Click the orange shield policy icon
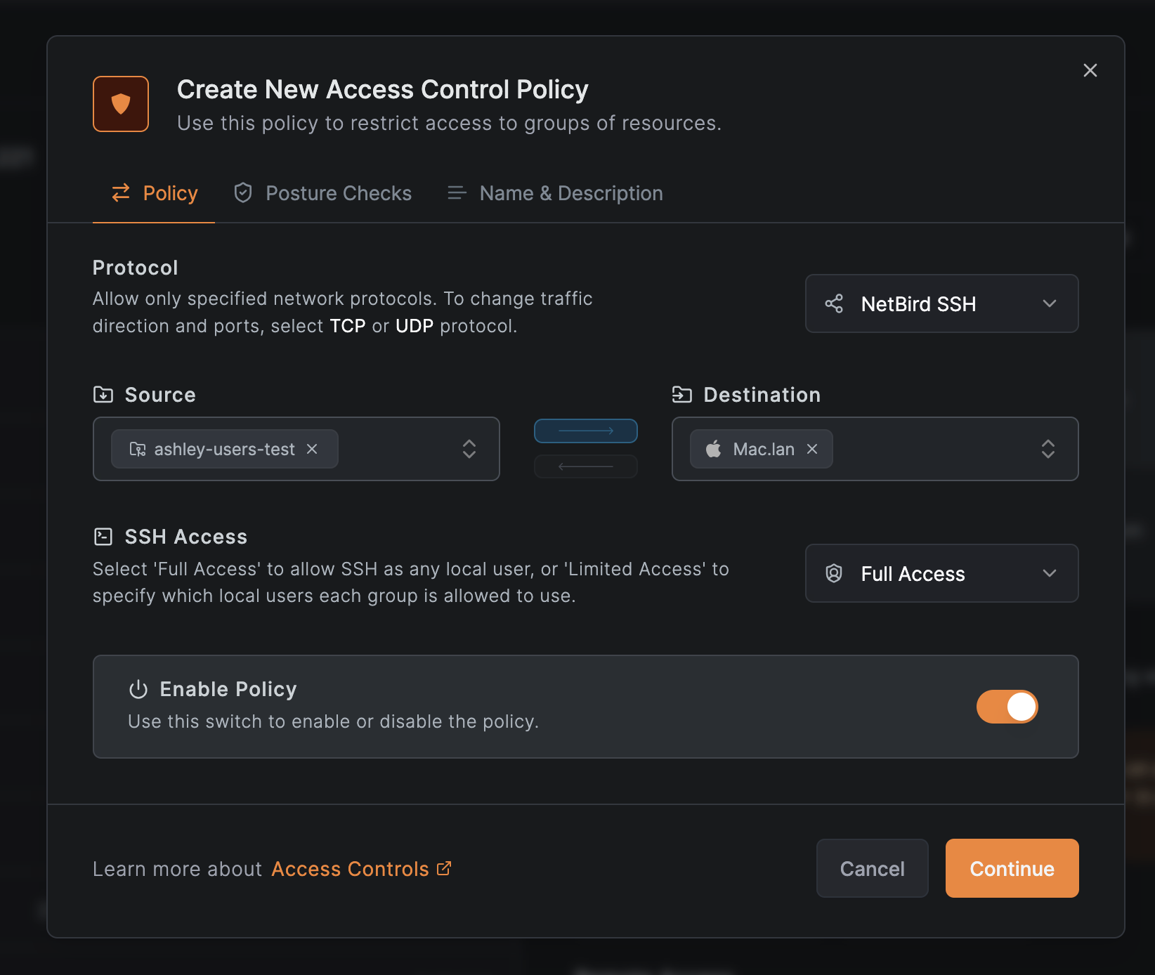This screenshot has height=975, width=1155. (120, 103)
